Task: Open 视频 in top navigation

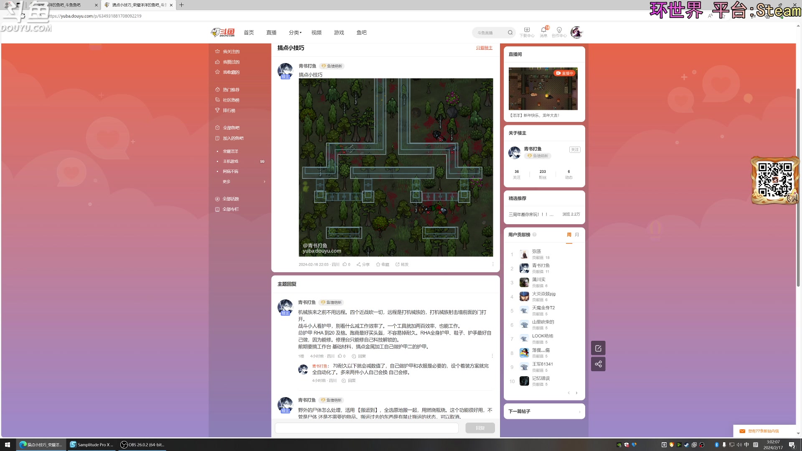Action: 317,33
